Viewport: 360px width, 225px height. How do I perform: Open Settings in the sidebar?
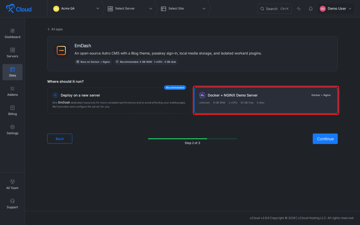(12, 130)
